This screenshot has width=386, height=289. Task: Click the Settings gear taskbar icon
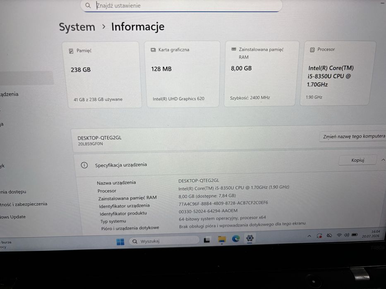coord(249,238)
